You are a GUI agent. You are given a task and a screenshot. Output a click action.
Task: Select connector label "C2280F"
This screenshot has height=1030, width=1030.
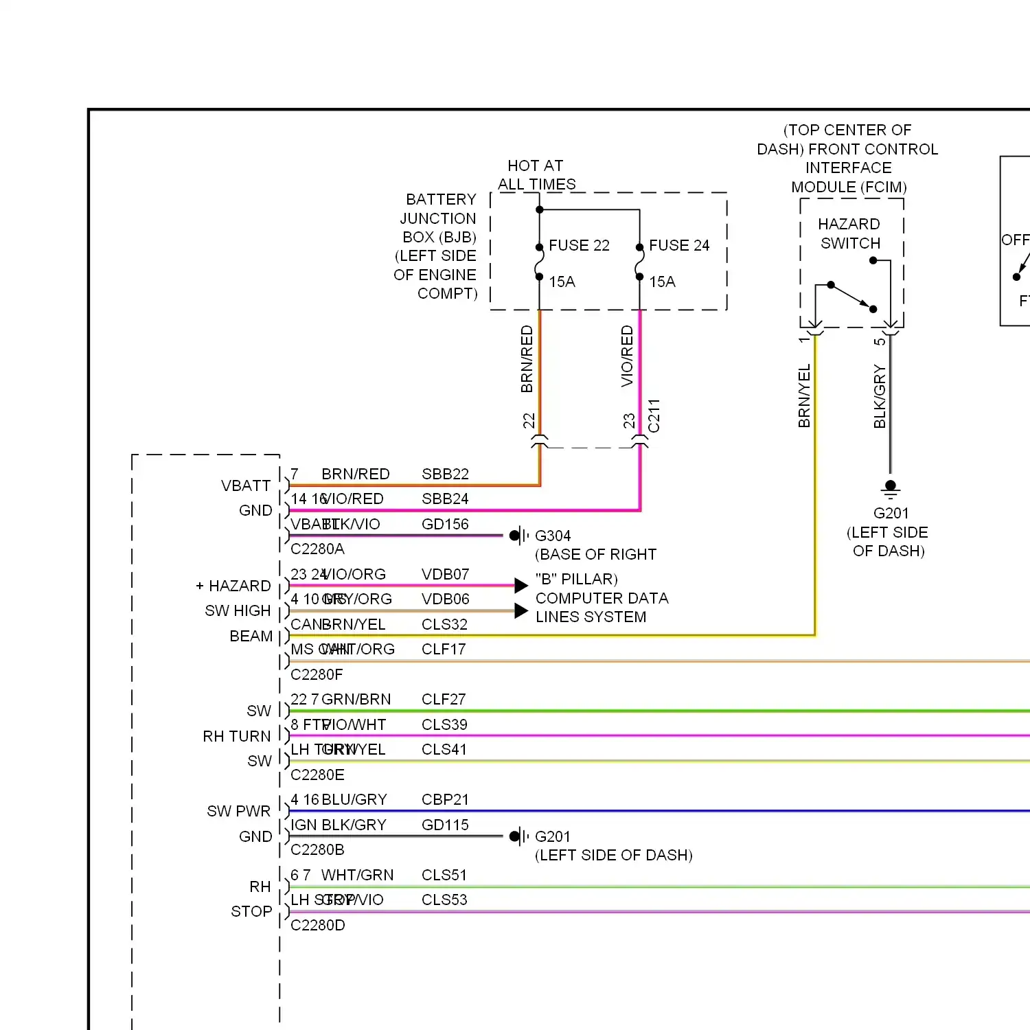pyautogui.click(x=317, y=674)
